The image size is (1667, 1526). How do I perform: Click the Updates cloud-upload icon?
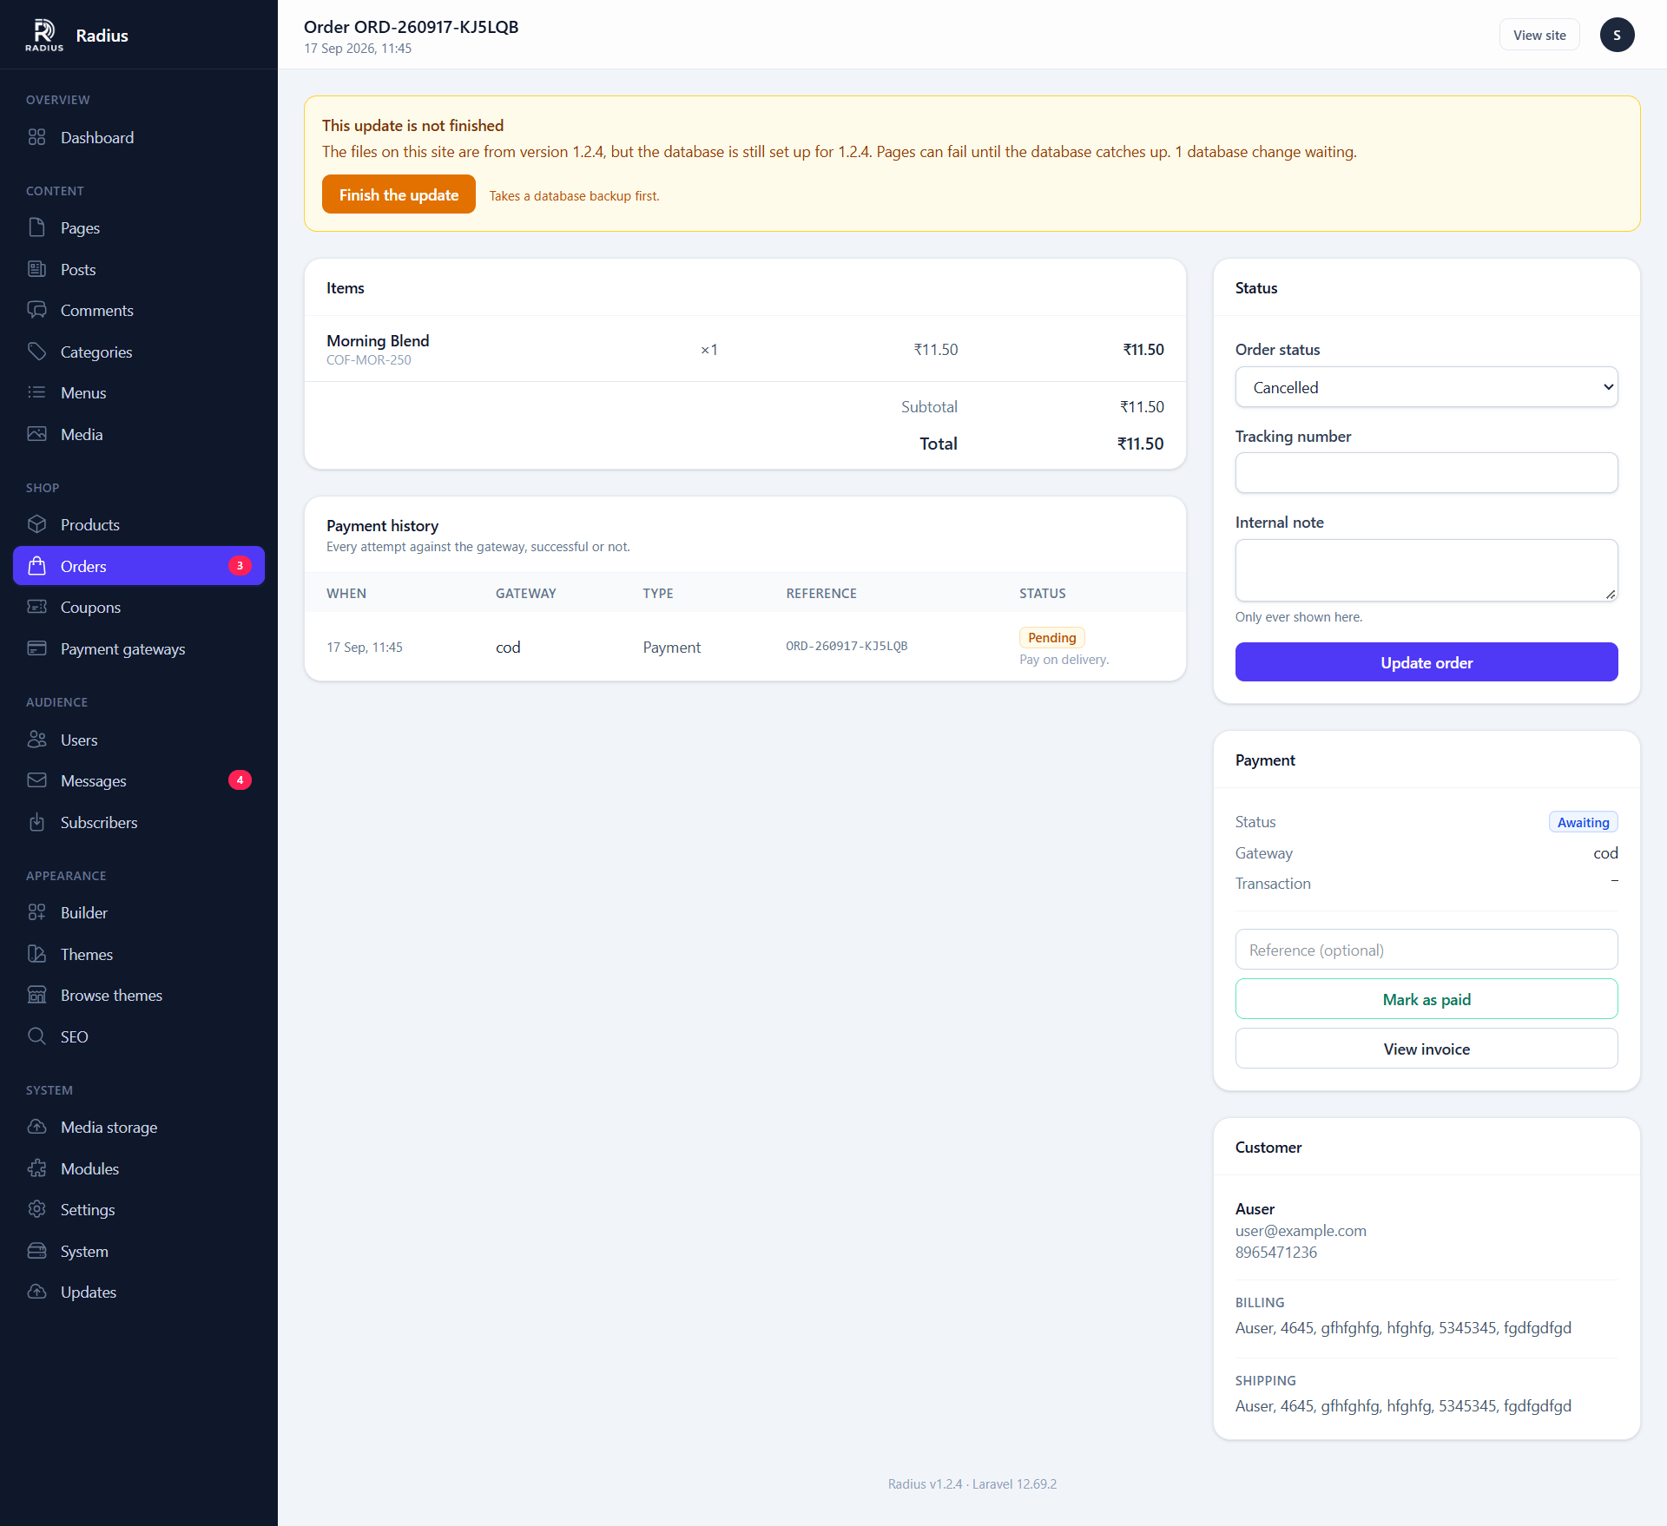(x=36, y=1292)
